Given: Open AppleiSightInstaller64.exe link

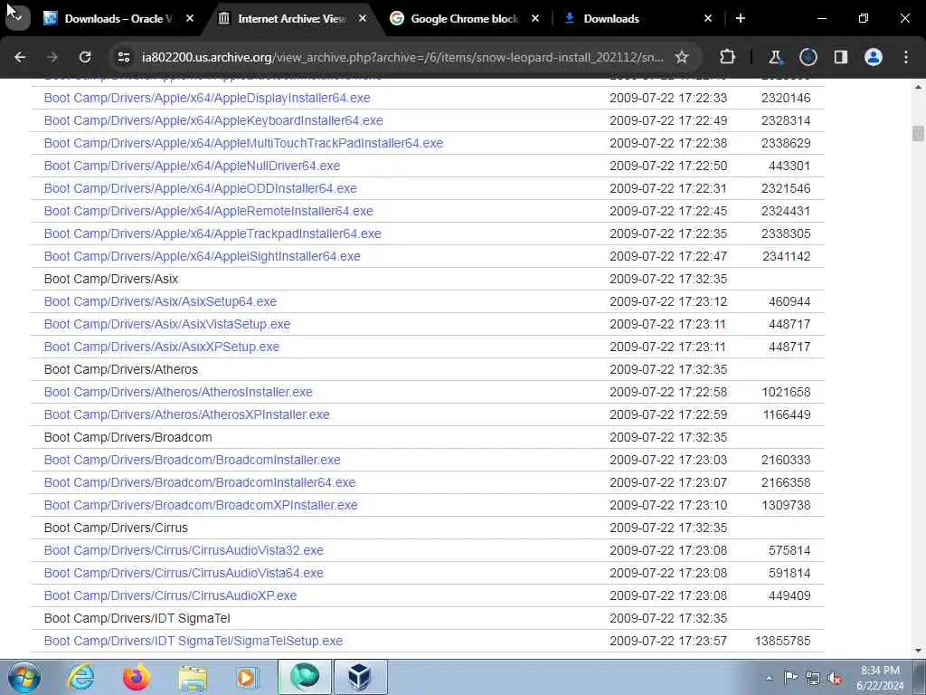Looking at the screenshot, I should click(202, 256).
